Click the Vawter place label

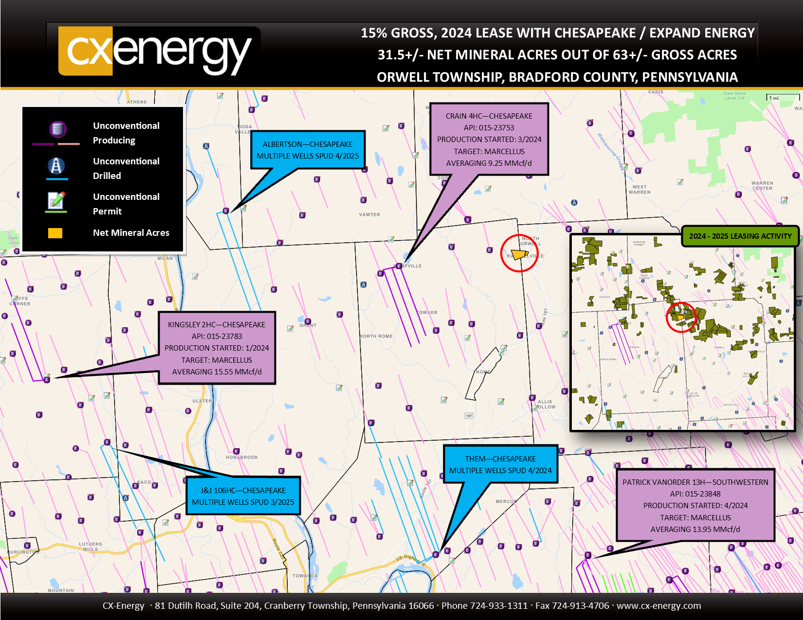pos(369,214)
